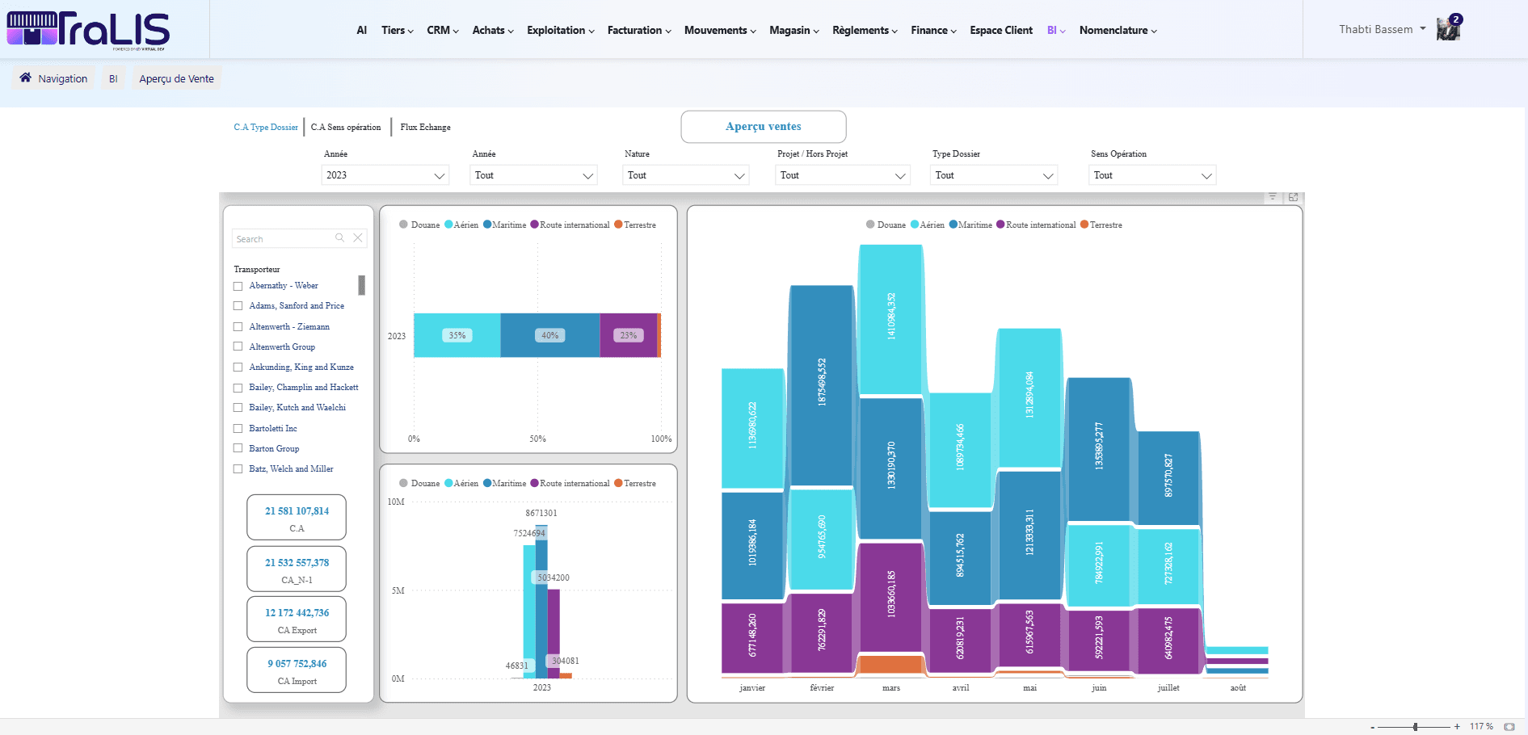This screenshot has width=1528, height=735.
Task: Open focus mode icon above the ribbon chart
Action: (x=1293, y=197)
